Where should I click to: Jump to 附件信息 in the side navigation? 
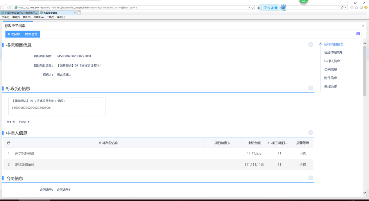coord(330,78)
